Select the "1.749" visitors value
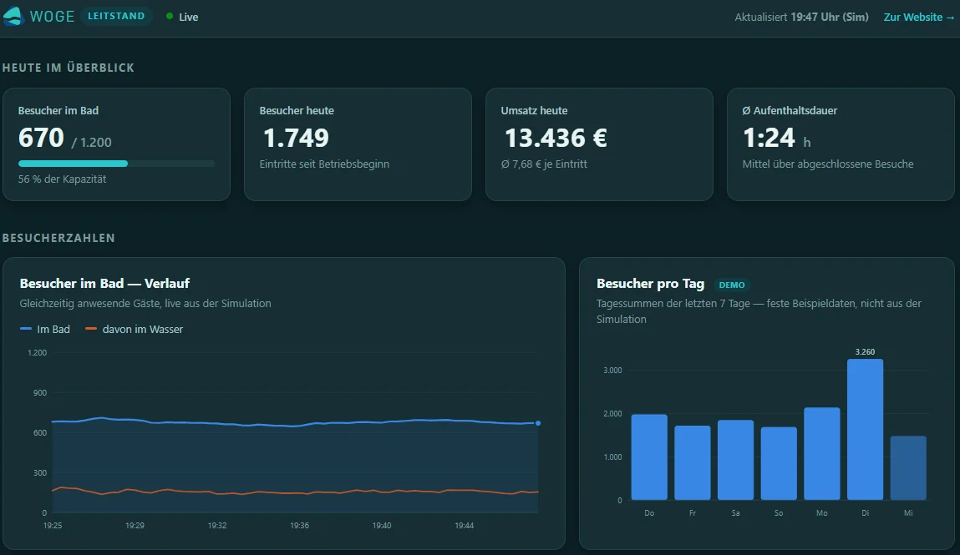This screenshot has width=960, height=555. (x=296, y=138)
